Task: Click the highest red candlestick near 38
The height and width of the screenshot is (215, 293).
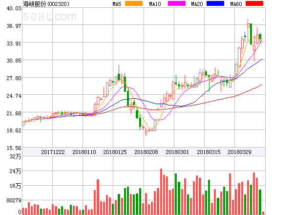Action: click(x=248, y=25)
